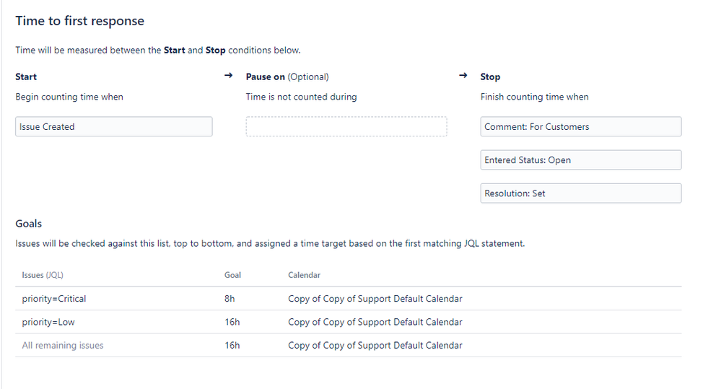Click the Issues (JQL) column header
Screen dimensions: 721x389
43,275
